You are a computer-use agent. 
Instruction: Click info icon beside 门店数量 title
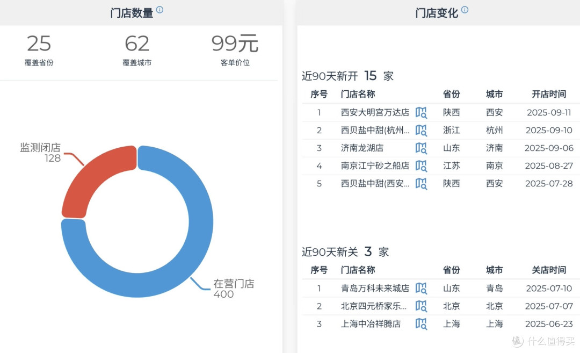point(160,10)
